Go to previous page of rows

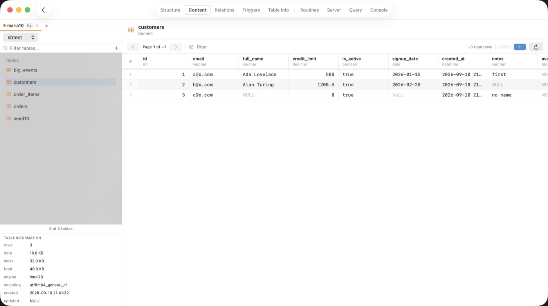tap(133, 47)
